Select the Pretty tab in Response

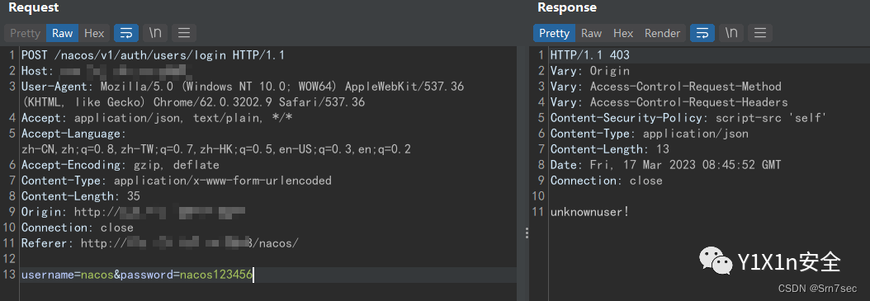pos(555,33)
